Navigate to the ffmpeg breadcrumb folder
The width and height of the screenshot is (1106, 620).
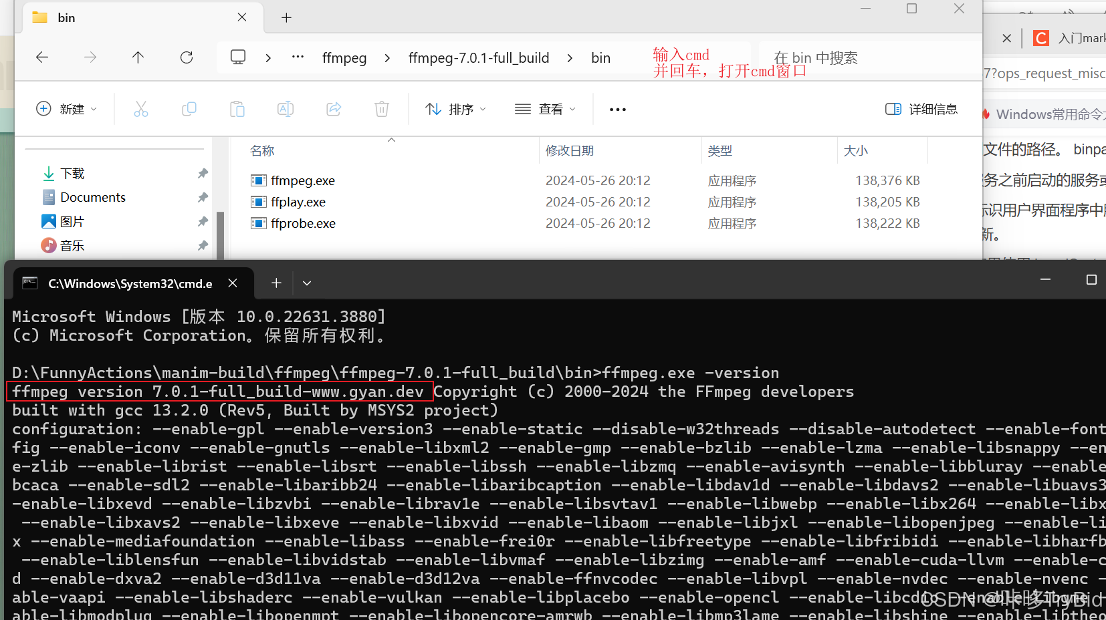pos(344,58)
